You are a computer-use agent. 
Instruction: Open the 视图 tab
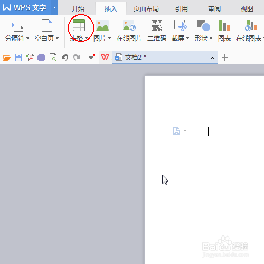(x=247, y=8)
